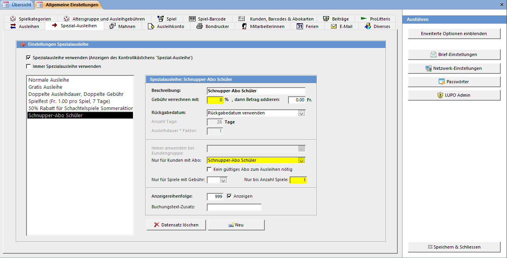Click the icon on the Beiträge tab
Viewport: 507px width, 258px height.
click(326, 19)
